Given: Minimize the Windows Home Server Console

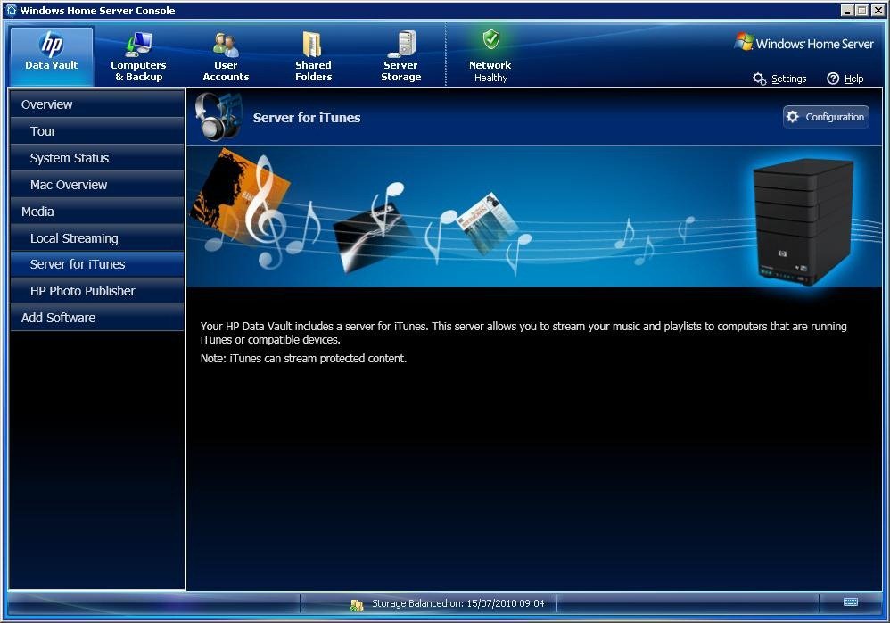Looking at the screenshot, I should click(847, 10).
